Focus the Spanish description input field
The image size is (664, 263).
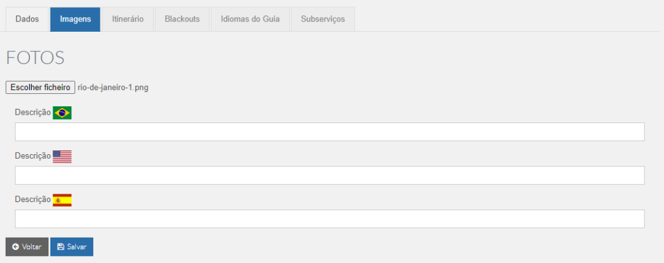[329, 218]
